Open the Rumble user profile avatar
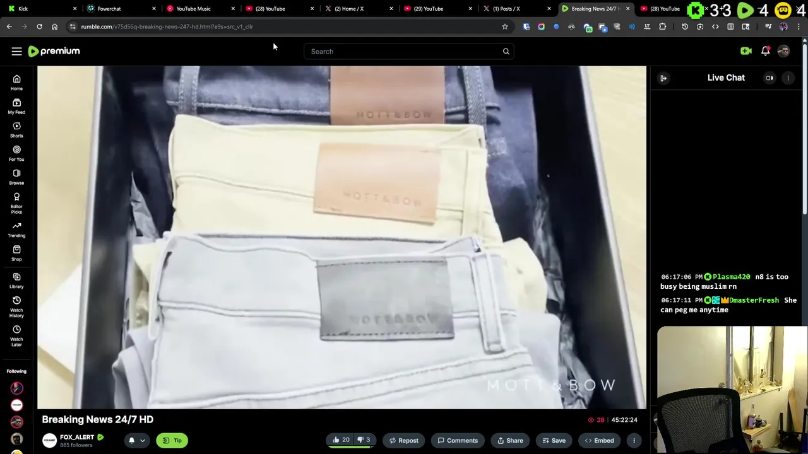Image resolution: width=808 pixels, height=454 pixels. pyautogui.click(x=783, y=51)
